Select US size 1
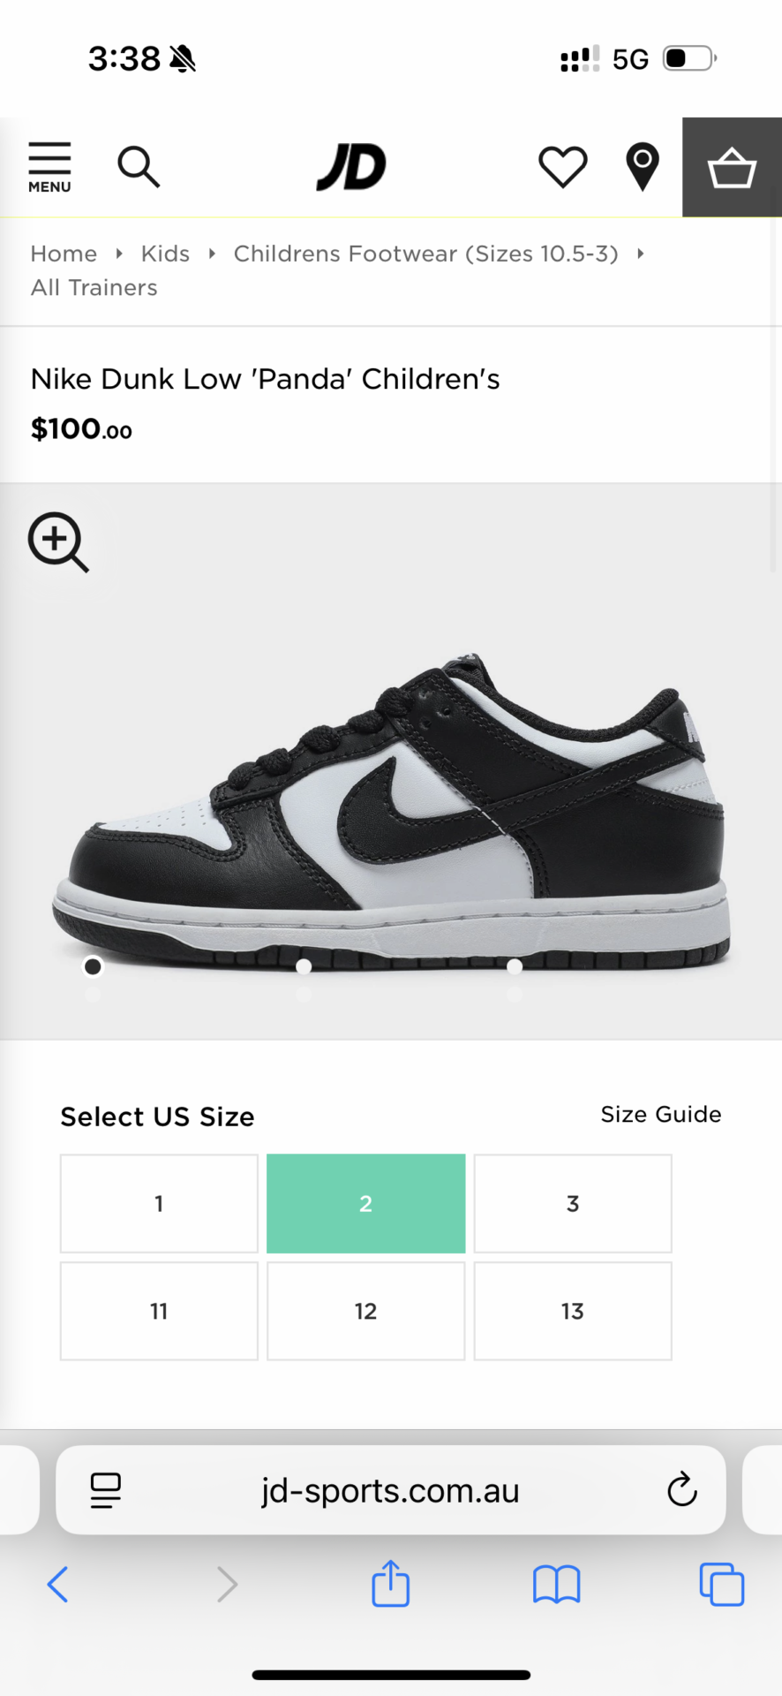This screenshot has height=1696, width=782. pyautogui.click(x=159, y=1203)
